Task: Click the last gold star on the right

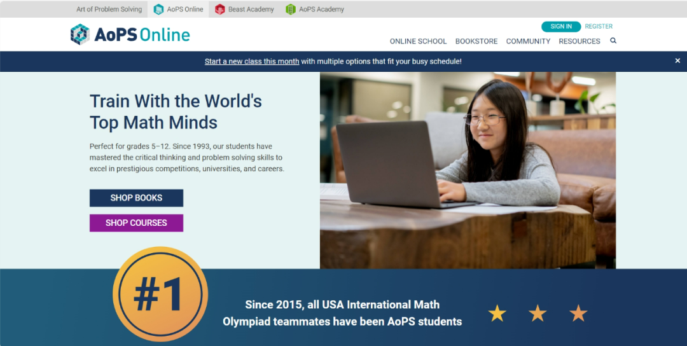Action: [578, 313]
